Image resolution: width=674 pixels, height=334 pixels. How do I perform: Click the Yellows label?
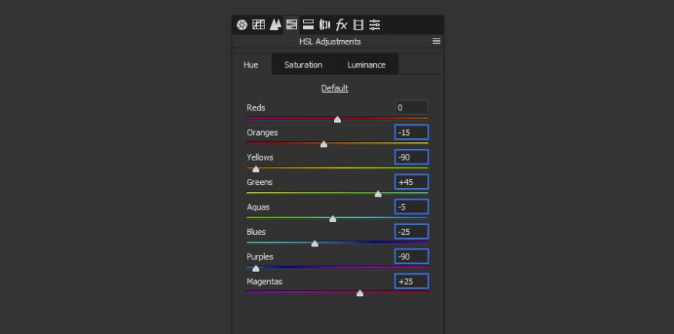coord(259,157)
